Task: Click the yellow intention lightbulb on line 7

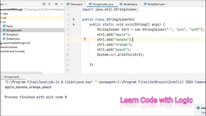Action: coord(85,39)
